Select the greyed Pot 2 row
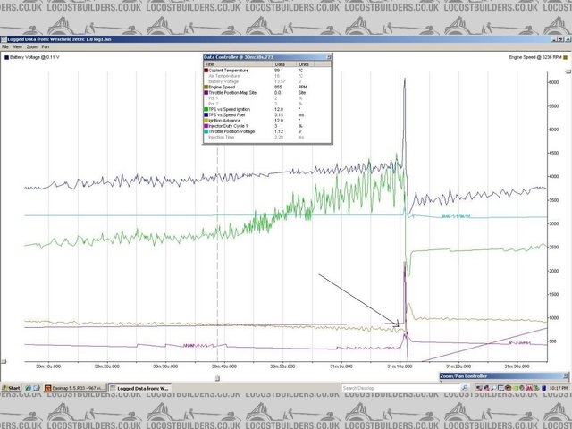 [x=267, y=104]
